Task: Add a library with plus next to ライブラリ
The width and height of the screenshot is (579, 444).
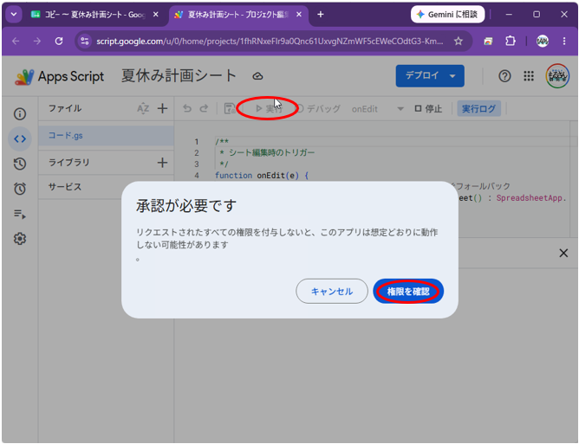Action: click(x=162, y=163)
